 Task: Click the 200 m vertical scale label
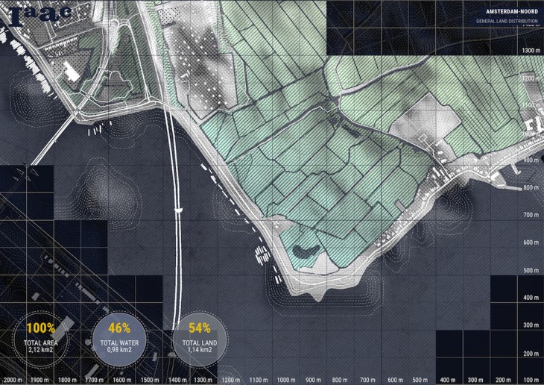532,353
